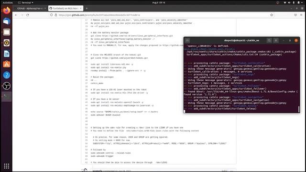306x172 pixels.
Task: Open the terminal hamburger menu
Action: (x=276, y=40)
